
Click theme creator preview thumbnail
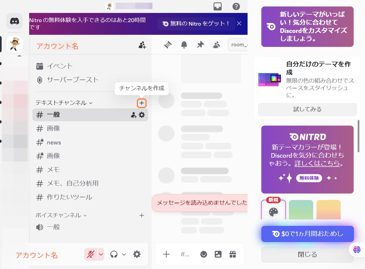coord(270,80)
